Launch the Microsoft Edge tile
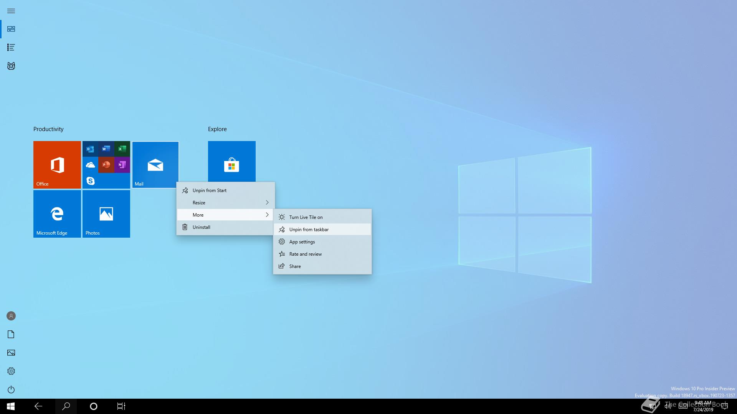 57,214
